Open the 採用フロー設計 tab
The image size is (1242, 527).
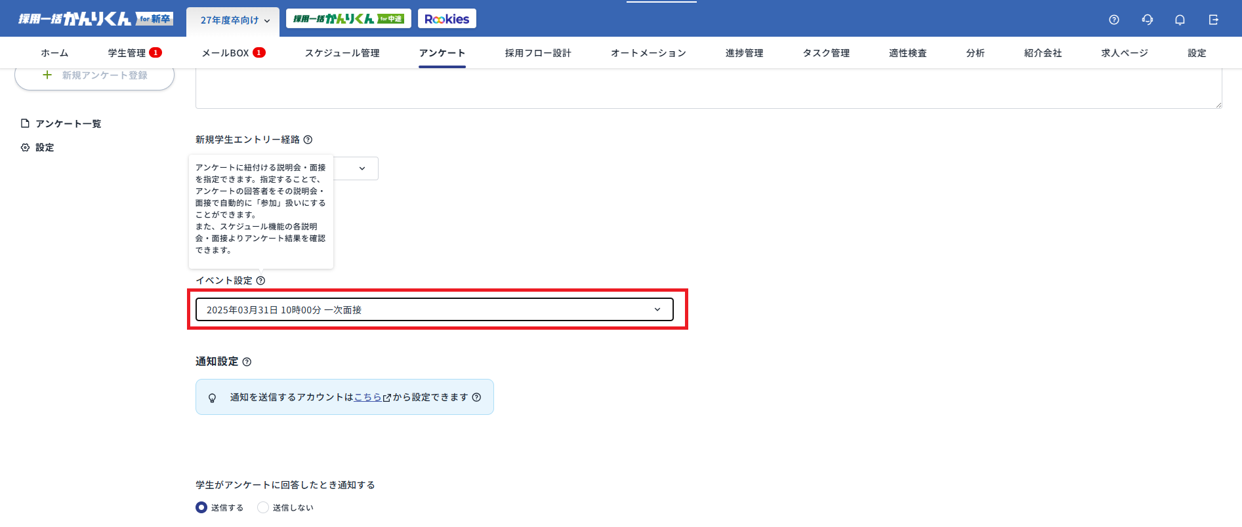(538, 53)
